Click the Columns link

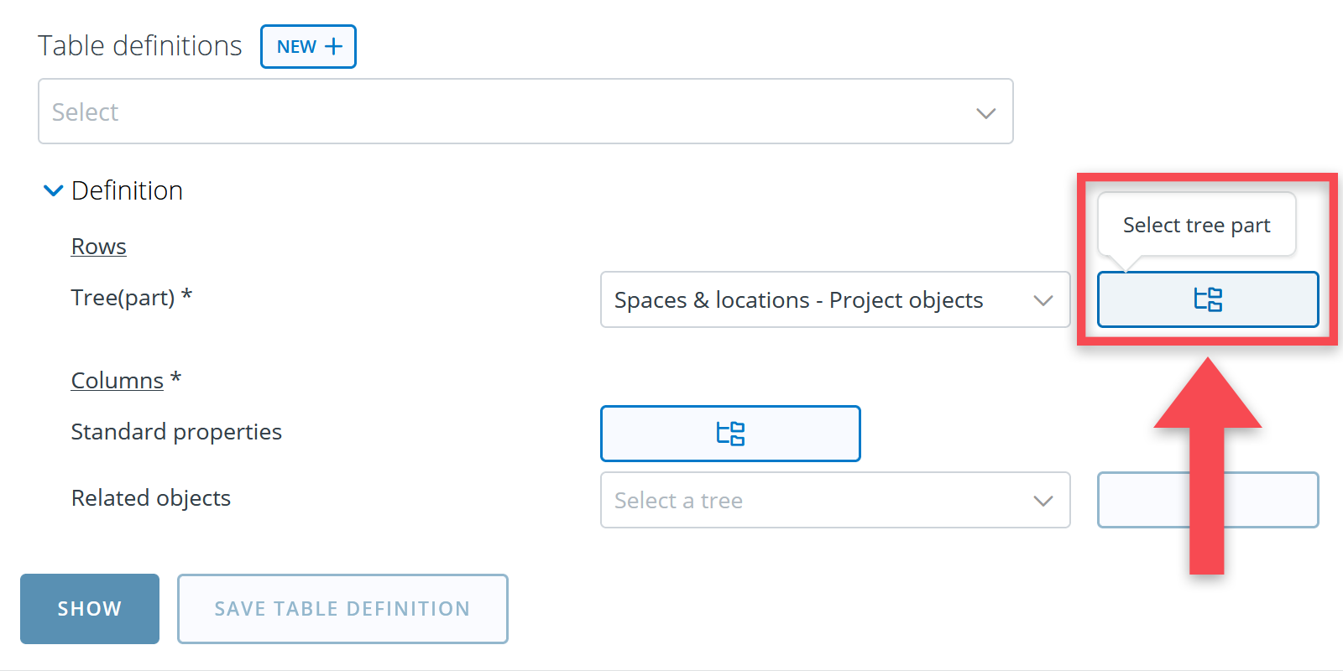click(117, 381)
